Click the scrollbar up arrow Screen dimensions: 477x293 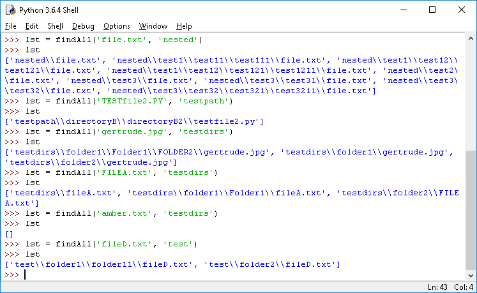(x=471, y=39)
